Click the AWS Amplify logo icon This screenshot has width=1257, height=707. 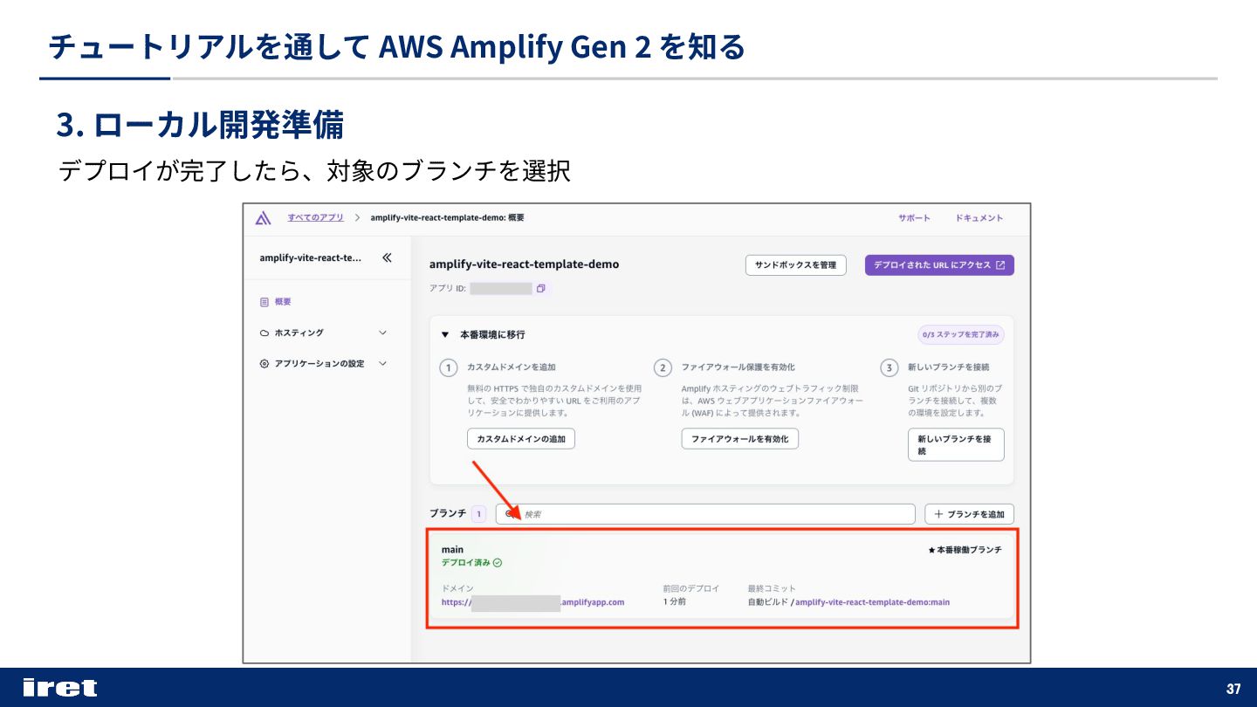[x=263, y=218]
